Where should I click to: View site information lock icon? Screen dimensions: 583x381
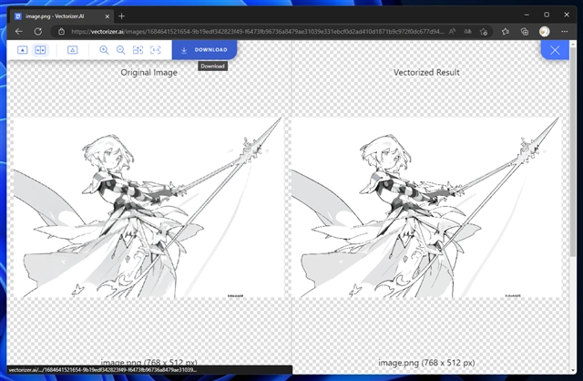(62, 32)
